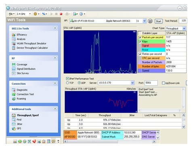Select the TCP radio button

pyautogui.click(x=67, y=83)
